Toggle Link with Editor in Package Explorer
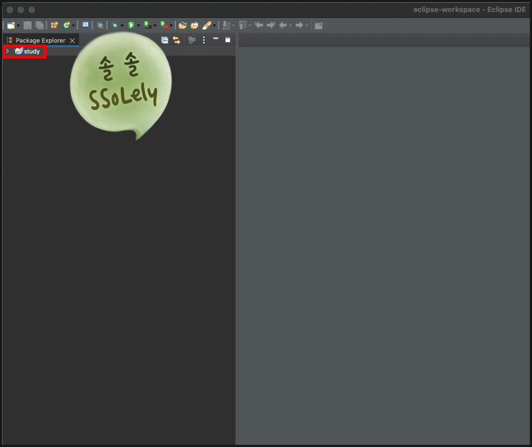The height and width of the screenshot is (447, 532). [176, 41]
